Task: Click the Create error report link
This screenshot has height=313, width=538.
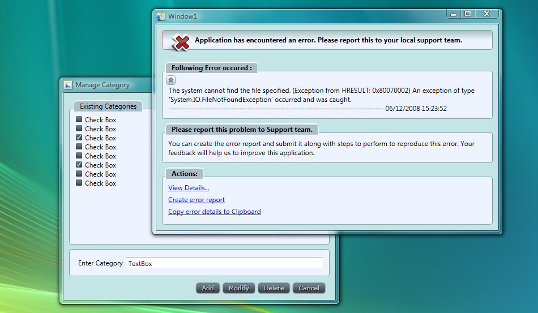Action: (x=197, y=200)
